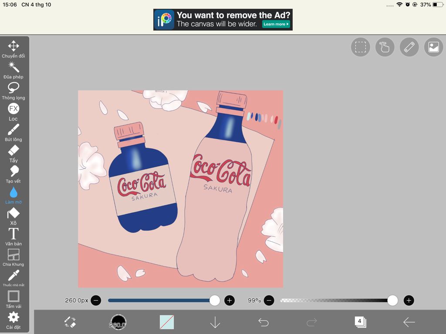Click the brush size slider knob

pyautogui.click(x=214, y=301)
